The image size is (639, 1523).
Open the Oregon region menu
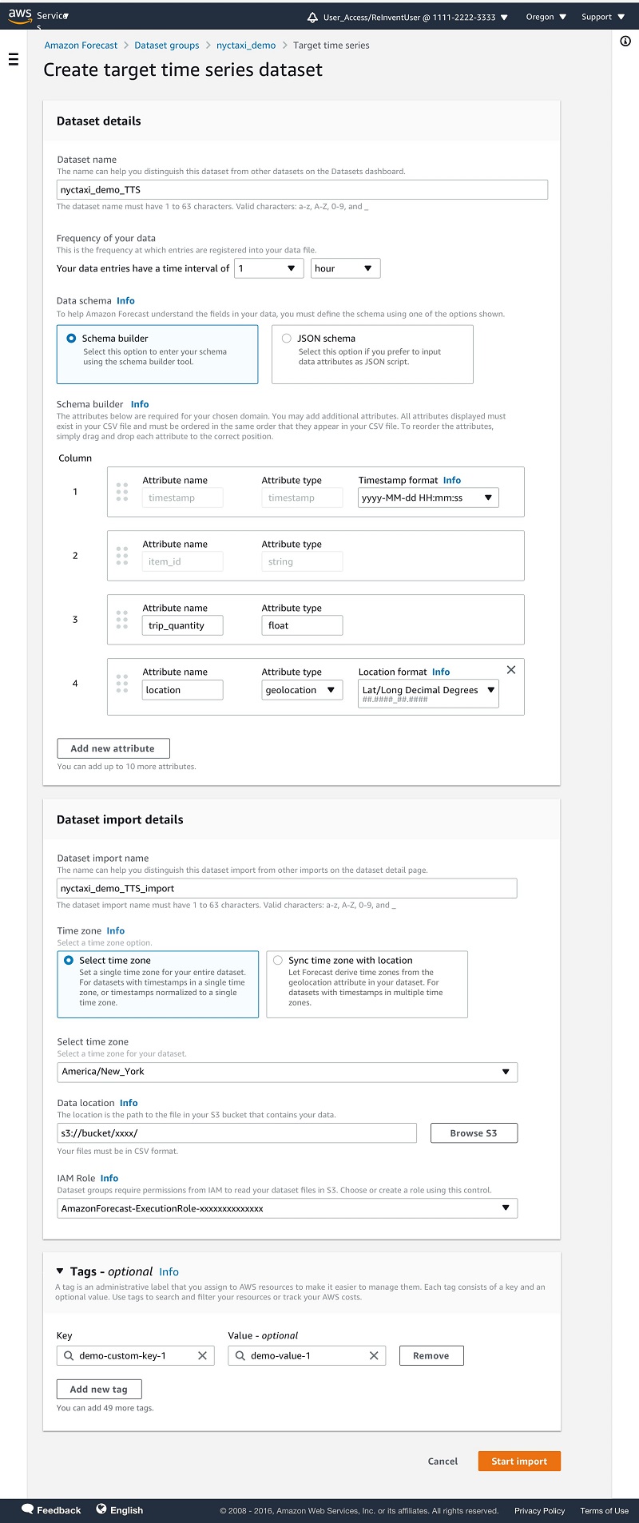pyautogui.click(x=546, y=17)
